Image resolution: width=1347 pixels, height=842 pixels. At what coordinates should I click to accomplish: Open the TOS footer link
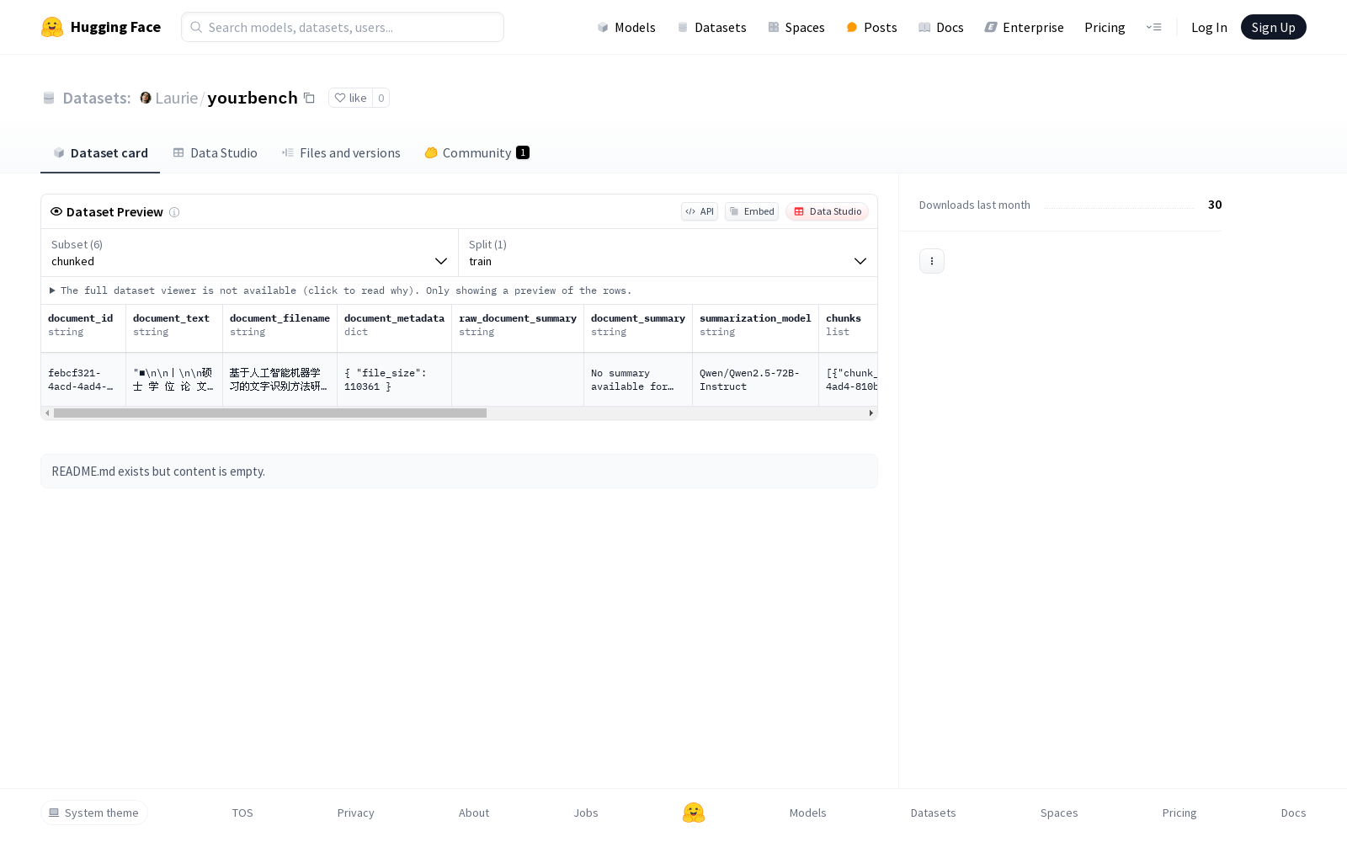pyautogui.click(x=242, y=813)
